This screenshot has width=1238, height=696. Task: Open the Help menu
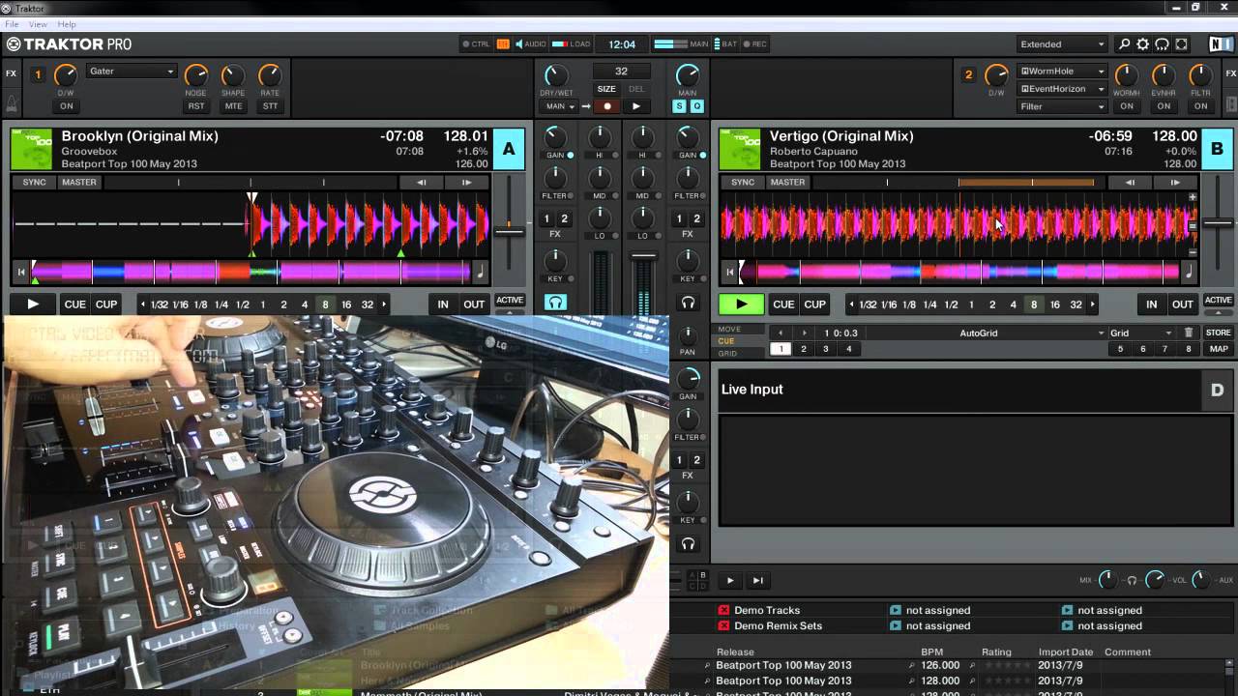point(67,24)
